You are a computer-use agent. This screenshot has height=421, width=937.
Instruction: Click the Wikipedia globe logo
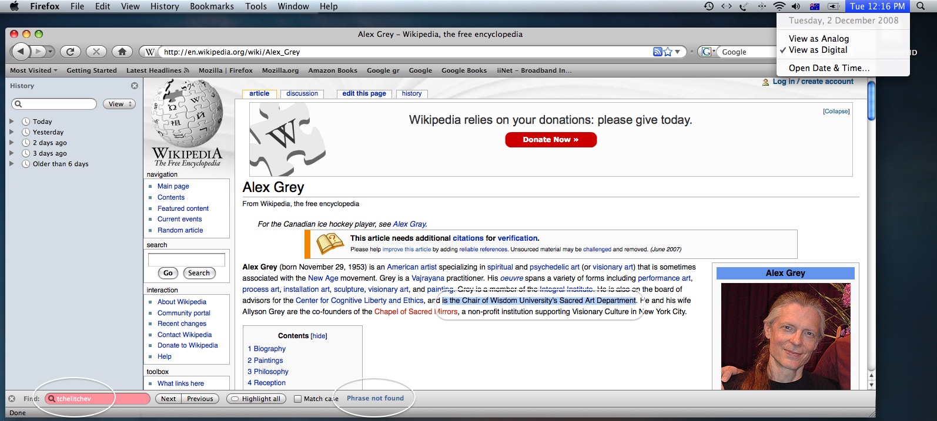188,114
